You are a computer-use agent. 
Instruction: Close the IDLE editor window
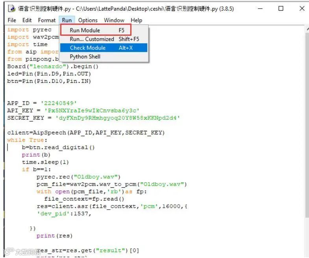tap(302, 9)
